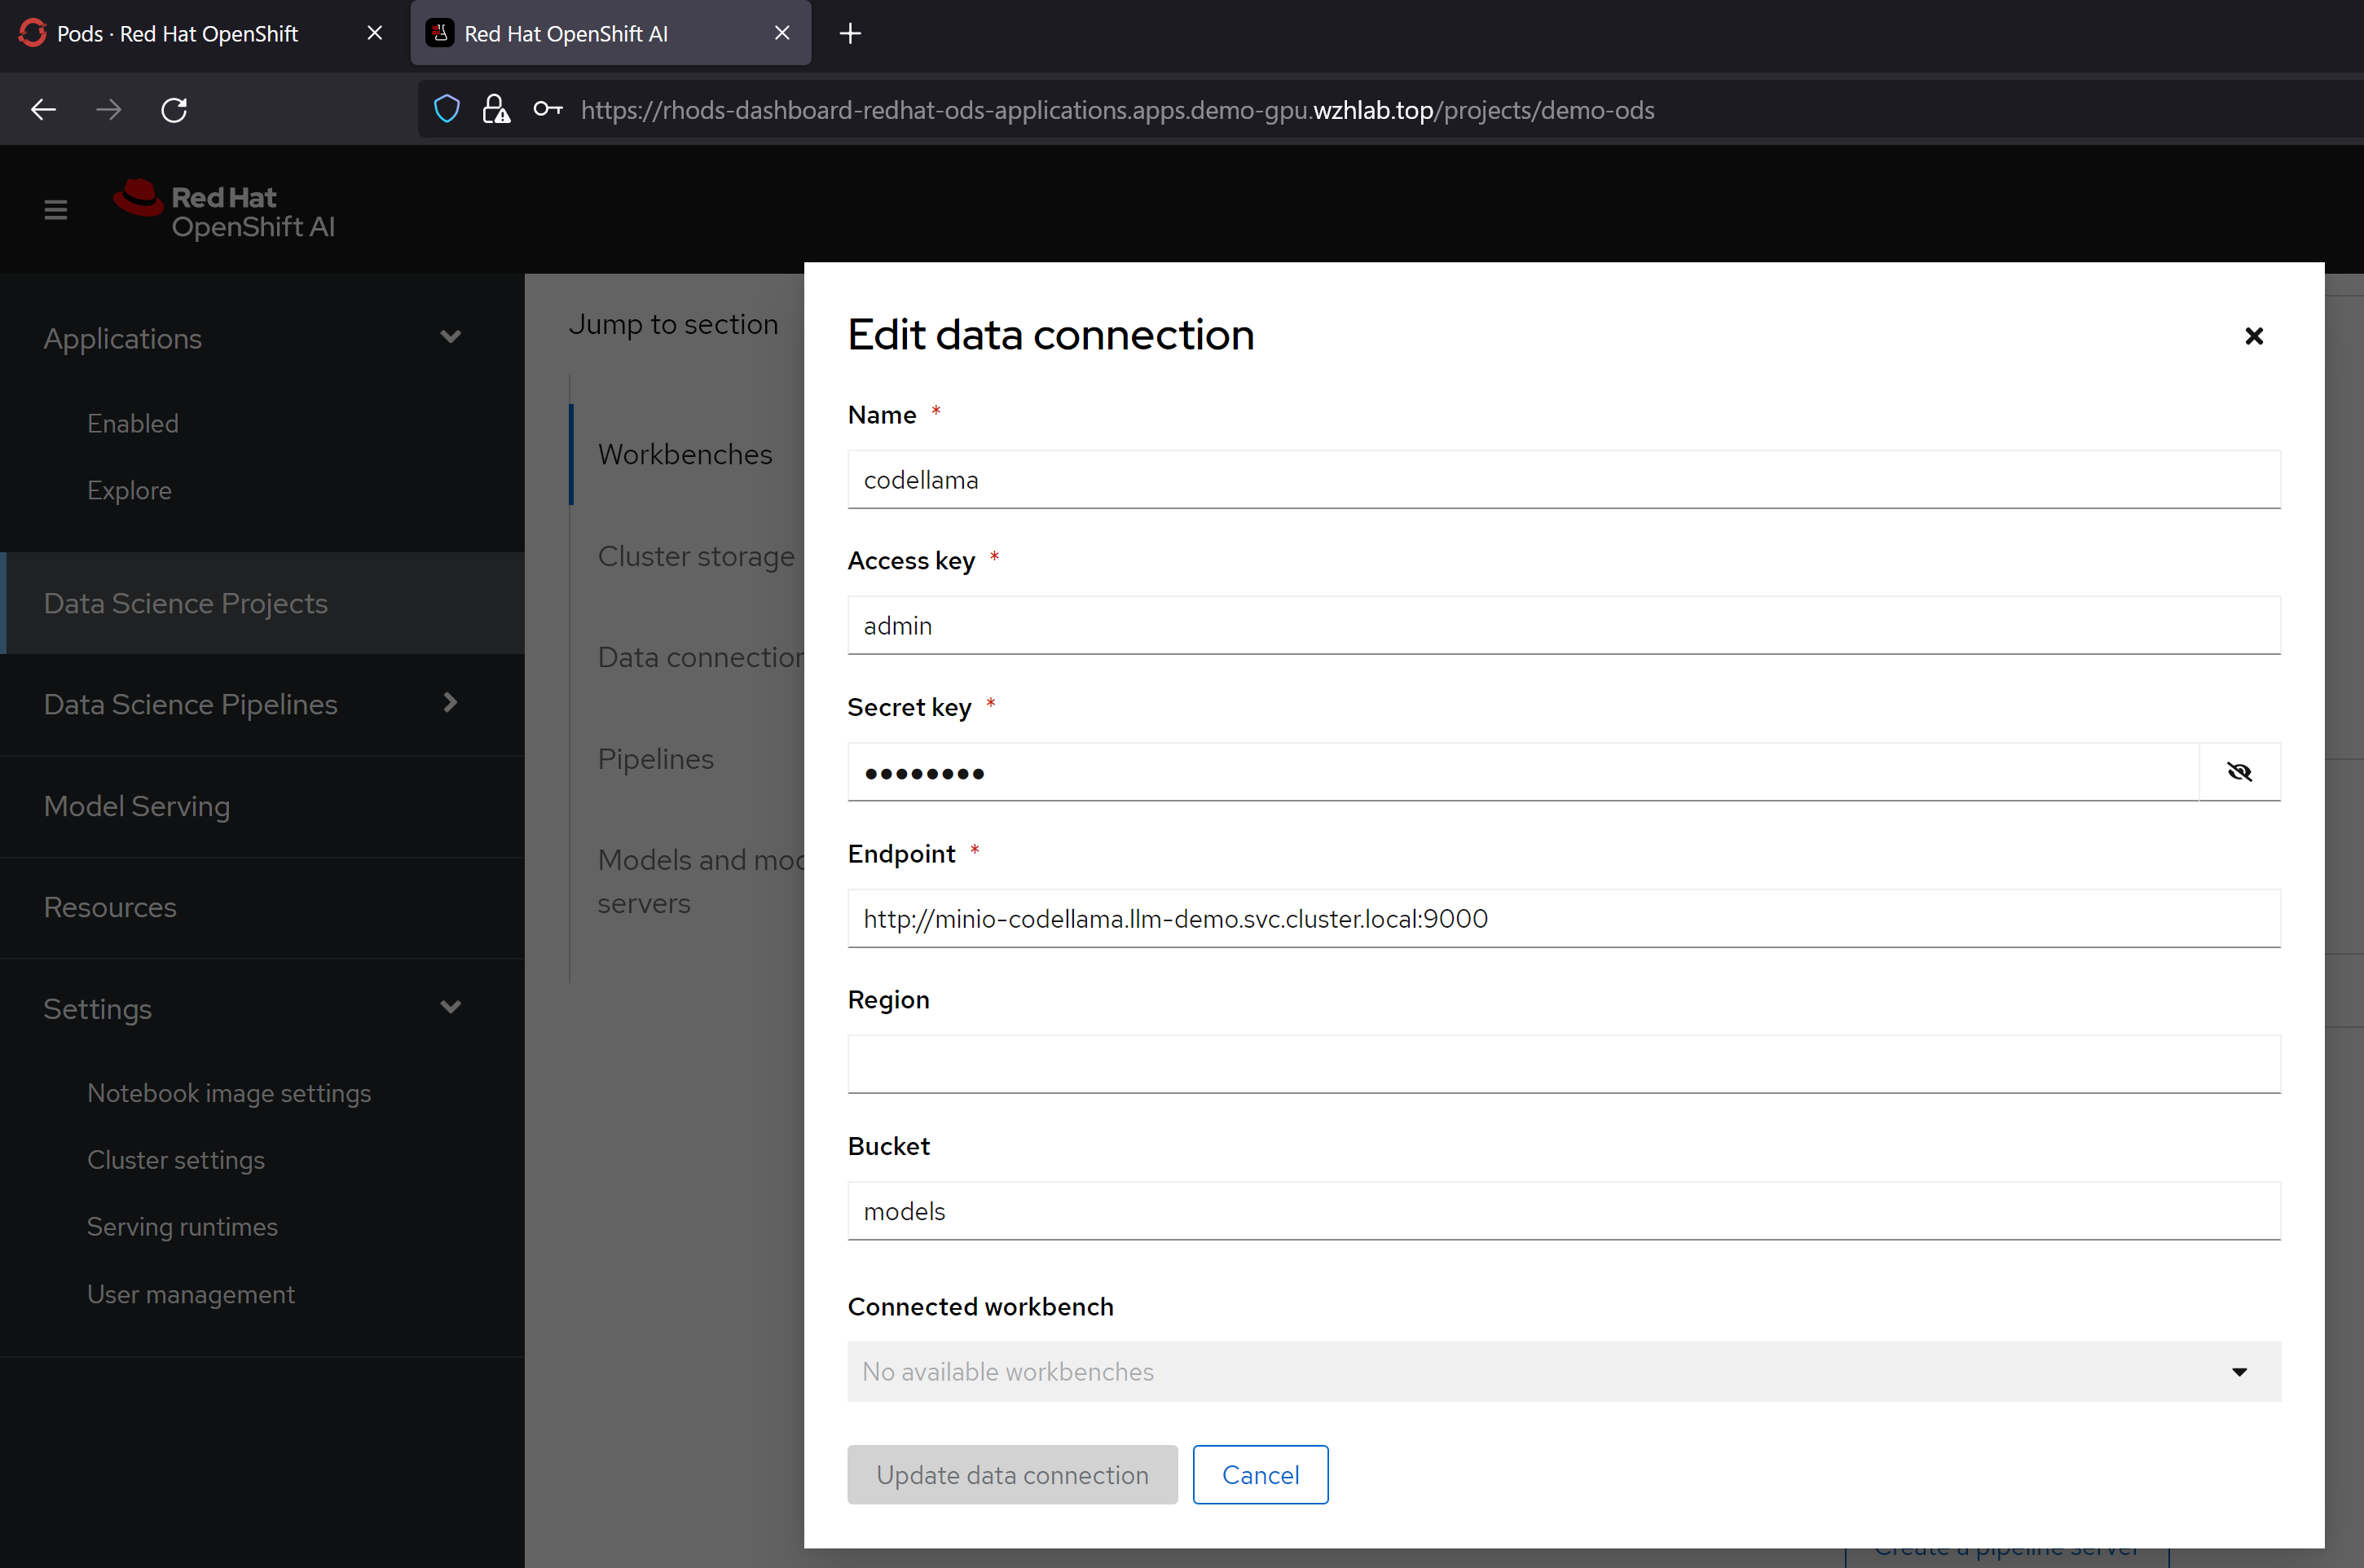The image size is (2364, 1568).
Task: Click the Endpoint URL text field
Action: coord(1563,919)
